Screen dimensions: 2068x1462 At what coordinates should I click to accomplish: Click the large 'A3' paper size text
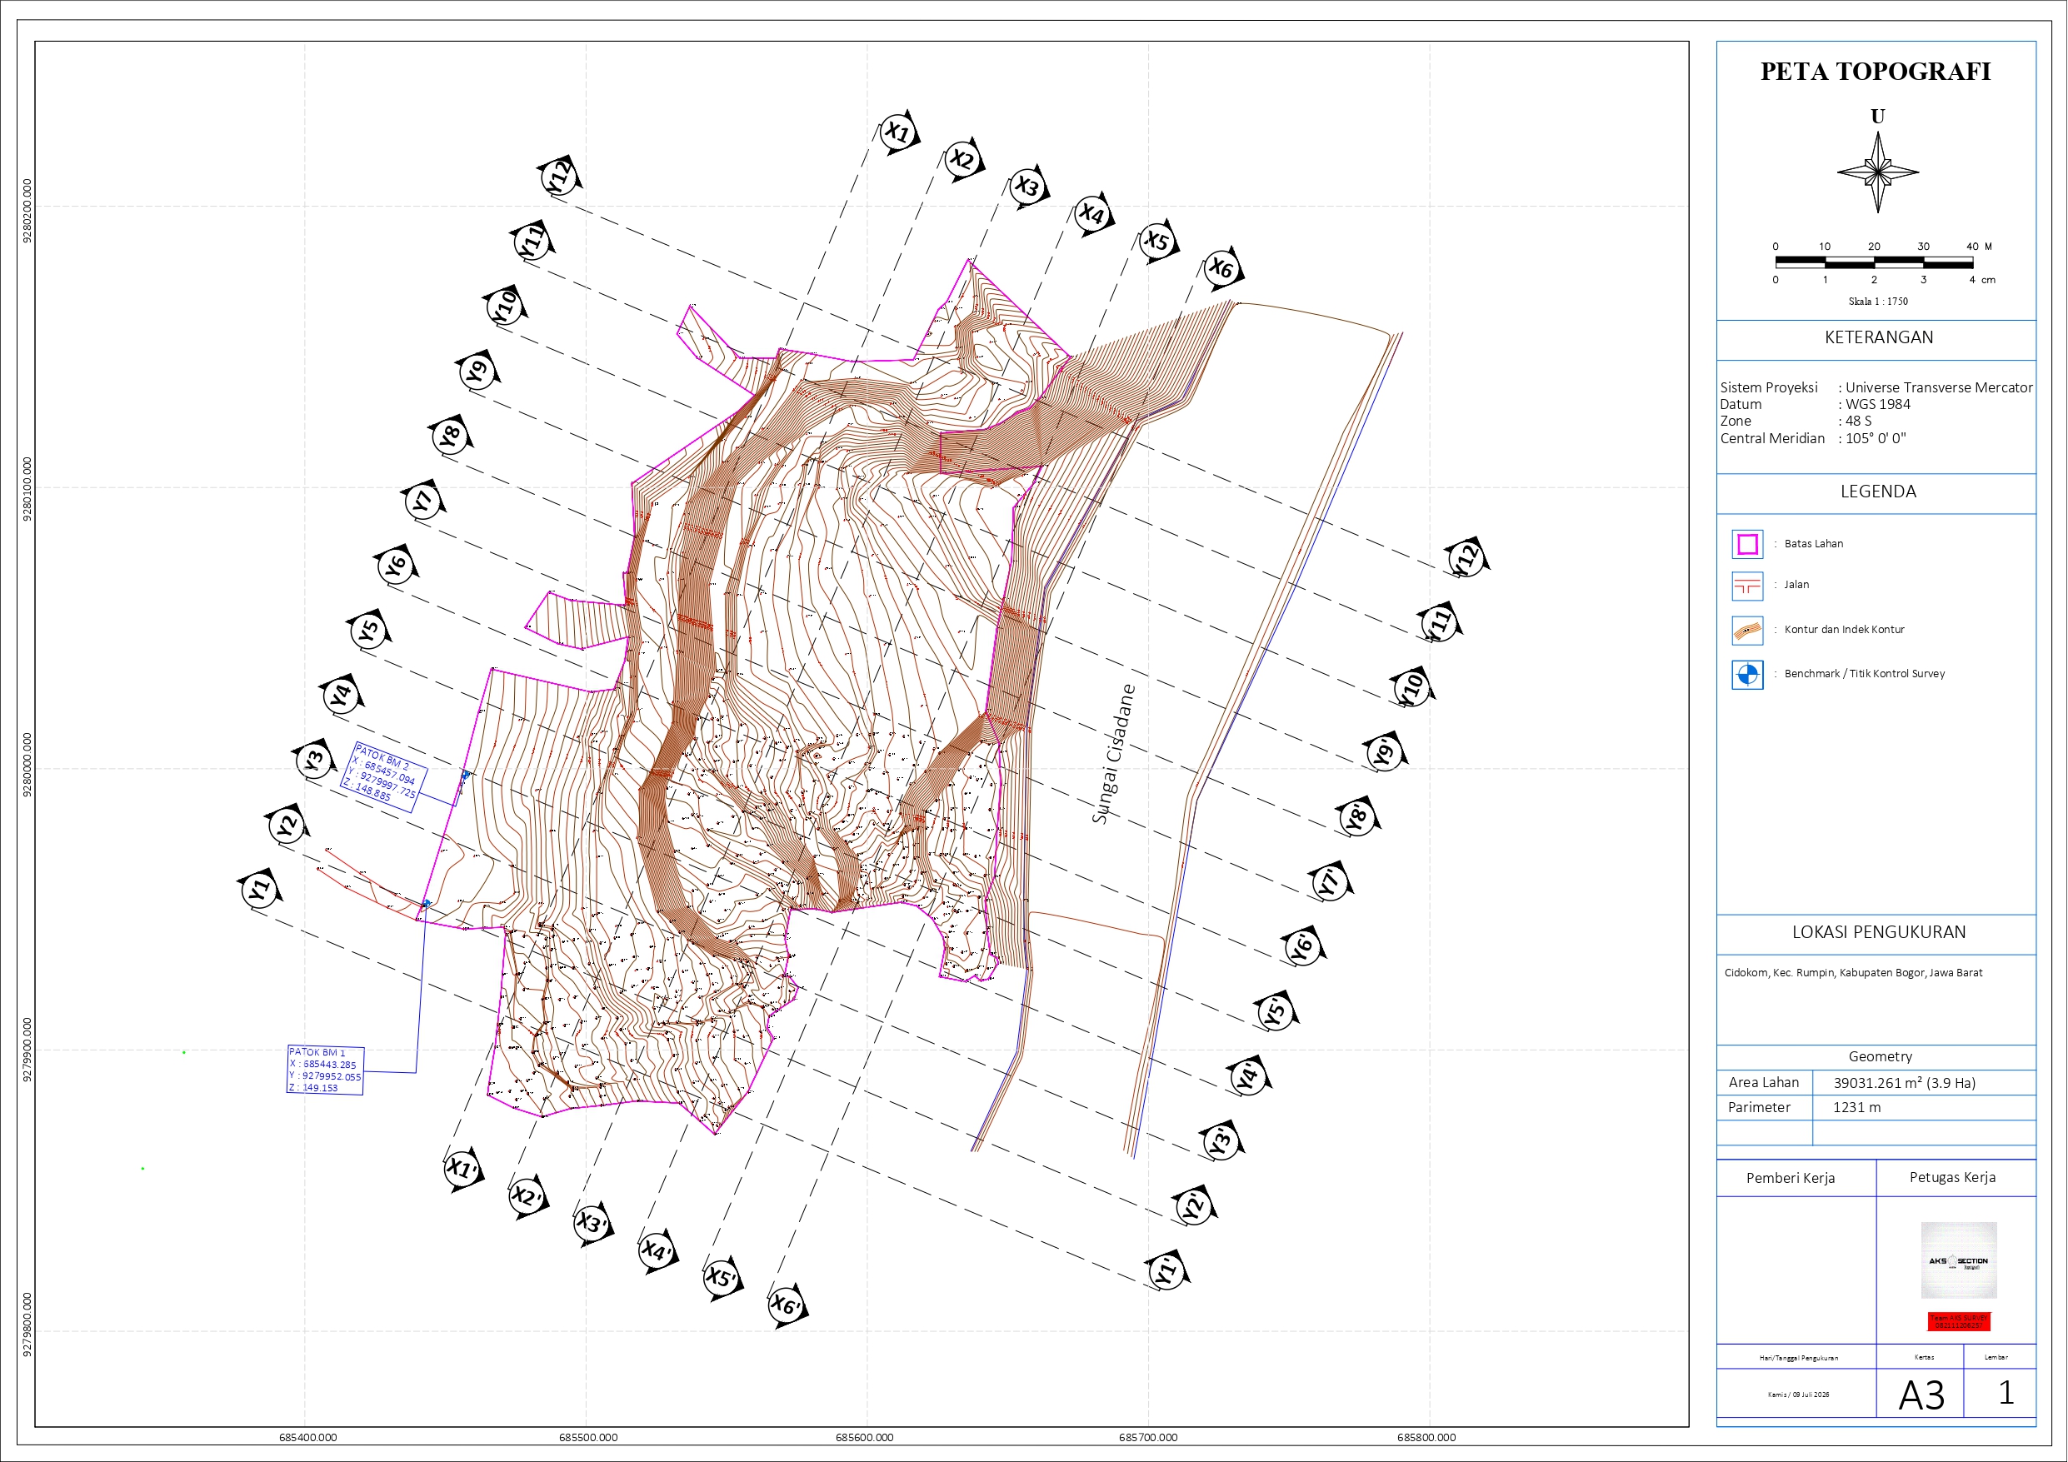pos(1921,1395)
